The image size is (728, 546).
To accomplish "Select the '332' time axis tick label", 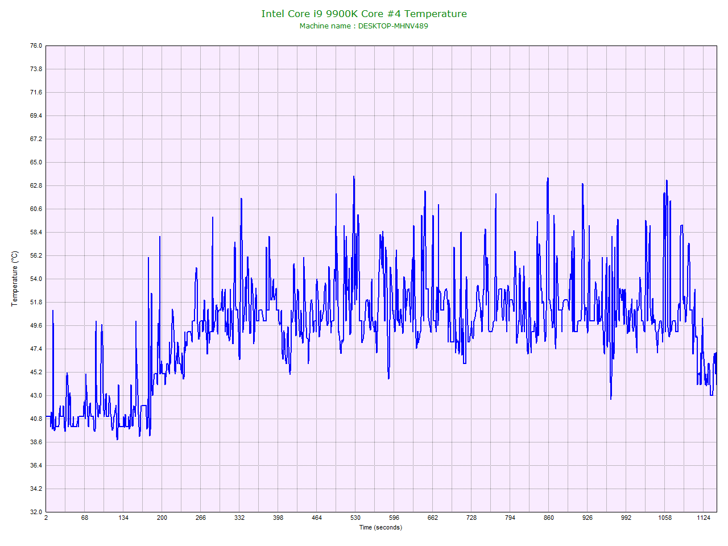I will pos(239,518).
